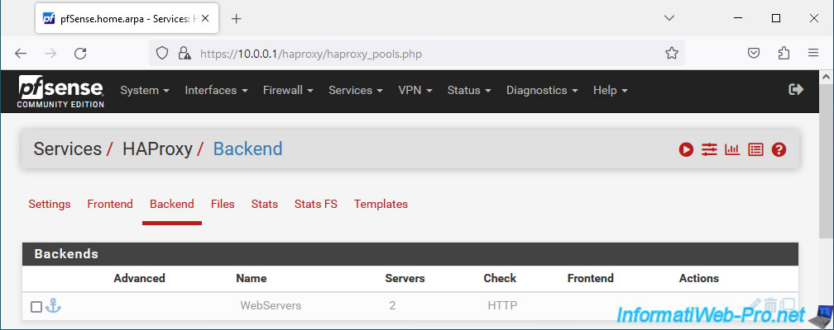
Task: Expand the Diagnostics menu
Action: pyautogui.click(x=542, y=90)
